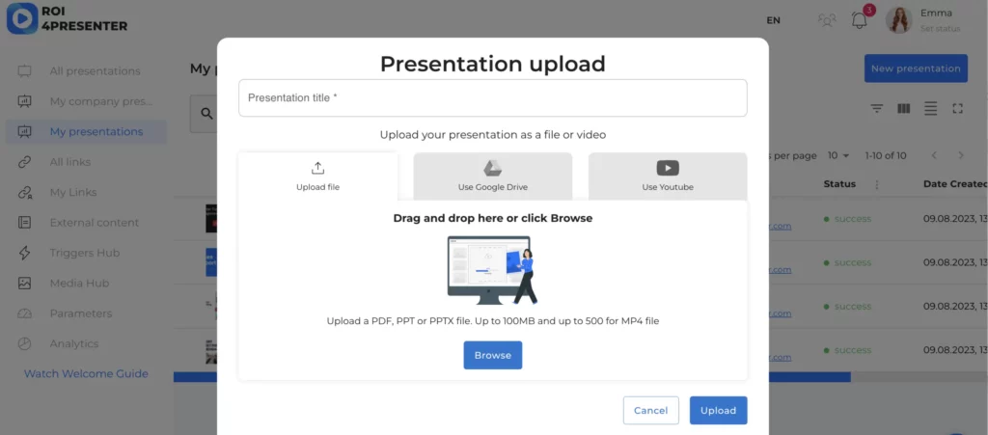Select the Use Google Drive tab

[x=493, y=177]
